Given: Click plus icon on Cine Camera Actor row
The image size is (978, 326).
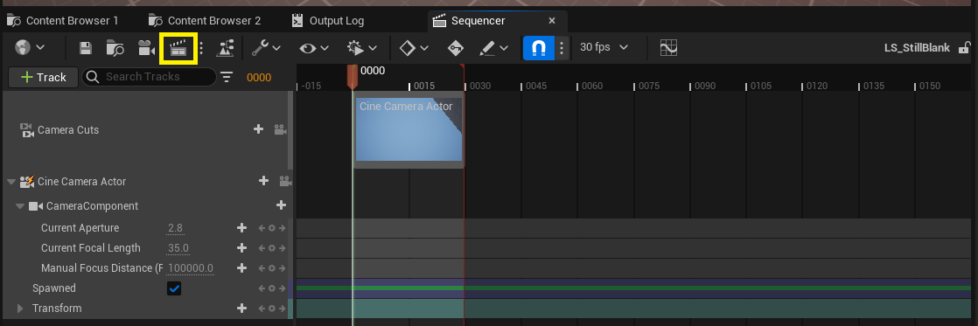Looking at the screenshot, I should pyautogui.click(x=264, y=181).
